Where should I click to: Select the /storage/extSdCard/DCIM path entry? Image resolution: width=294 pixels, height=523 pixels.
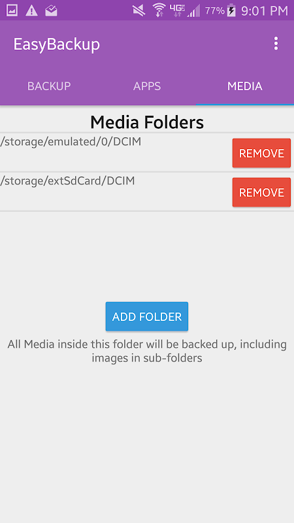point(67,181)
